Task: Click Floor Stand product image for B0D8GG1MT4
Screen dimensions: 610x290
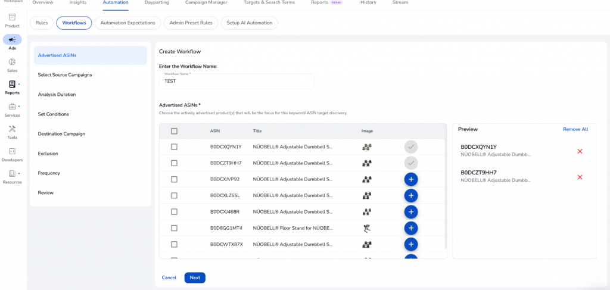Action: pyautogui.click(x=366, y=228)
